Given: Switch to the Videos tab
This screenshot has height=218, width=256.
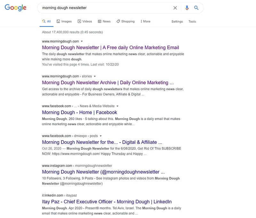Looking at the screenshot, I should pyautogui.click(x=85, y=21).
